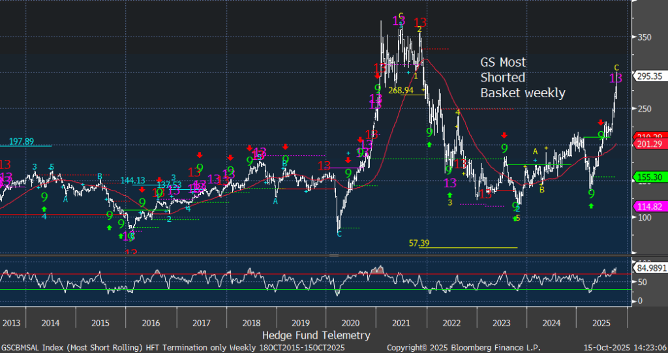Select the red down arrow above 2023

coord(504,135)
